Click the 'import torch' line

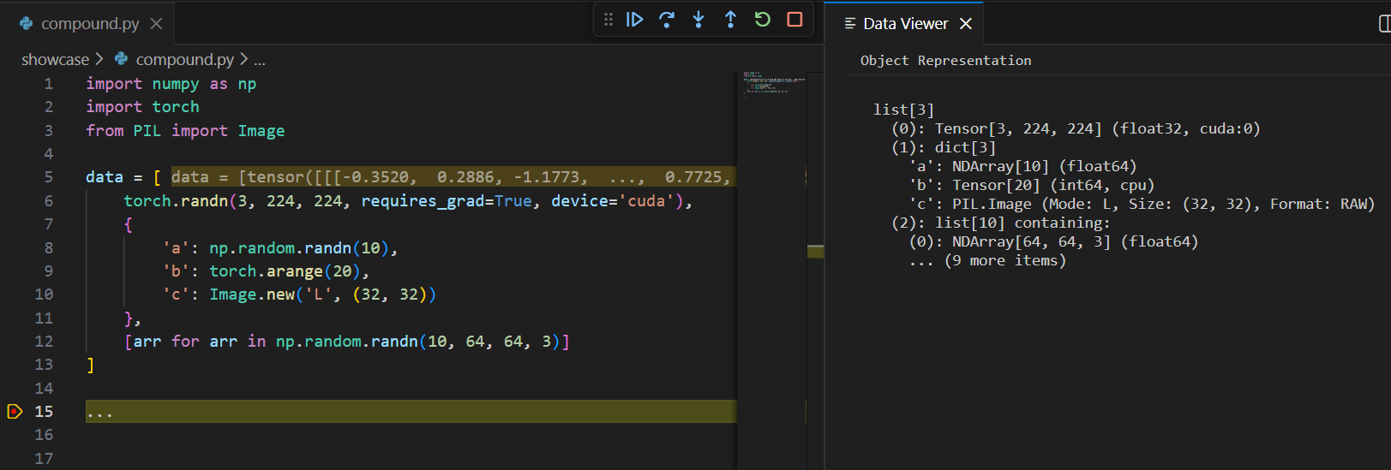click(x=142, y=107)
